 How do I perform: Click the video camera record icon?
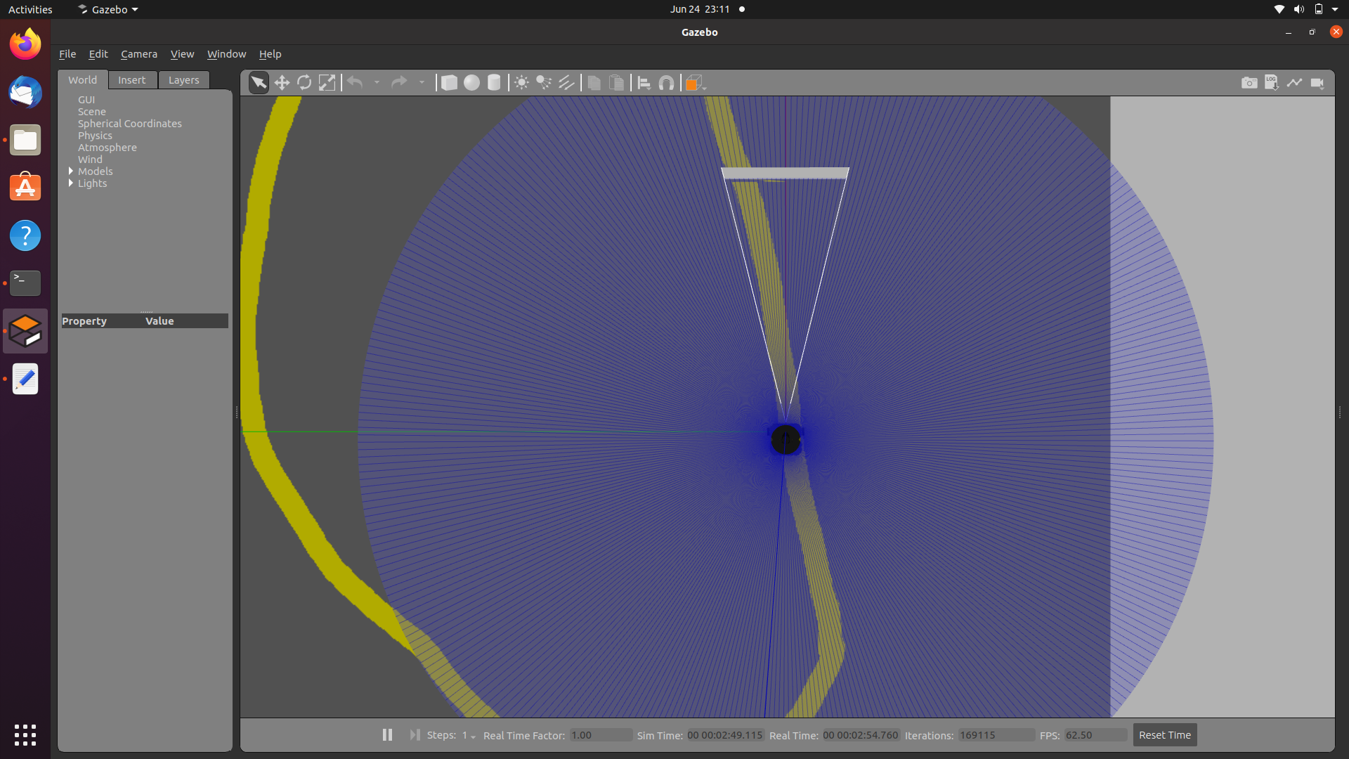[x=1317, y=83]
